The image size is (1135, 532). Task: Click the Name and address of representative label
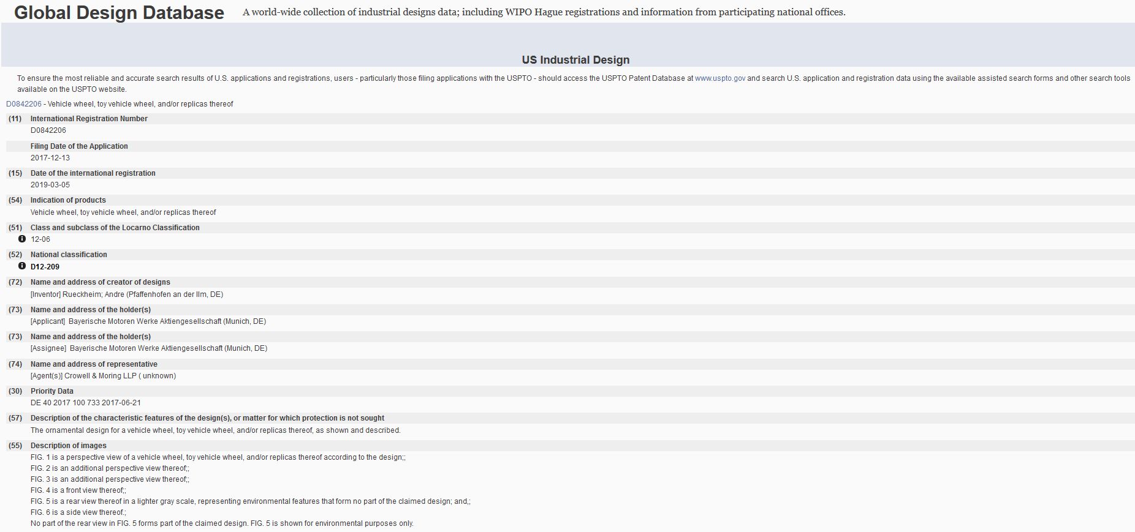(x=94, y=364)
